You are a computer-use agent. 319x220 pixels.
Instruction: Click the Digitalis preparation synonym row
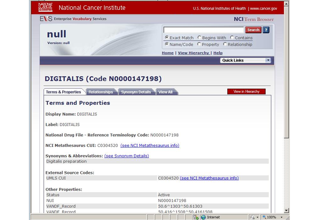pos(157,161)
